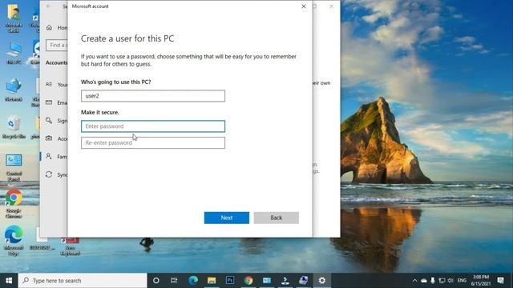
Task: Open File Explorer from the taskbar
Action: click(212, 281)
